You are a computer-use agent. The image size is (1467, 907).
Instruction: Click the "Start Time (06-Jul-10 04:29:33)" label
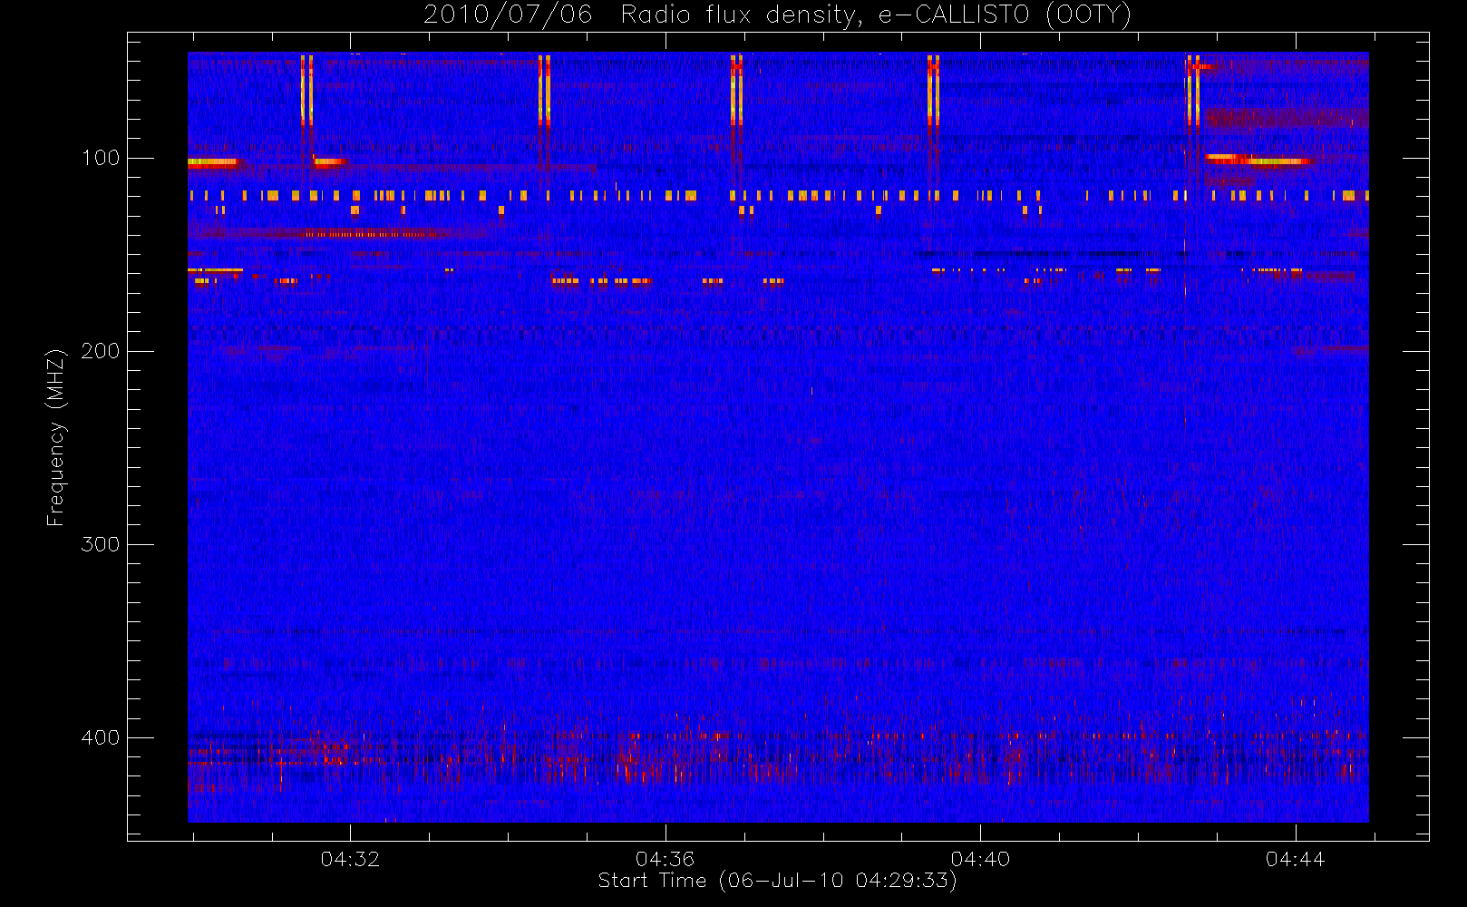pos(778,881)
